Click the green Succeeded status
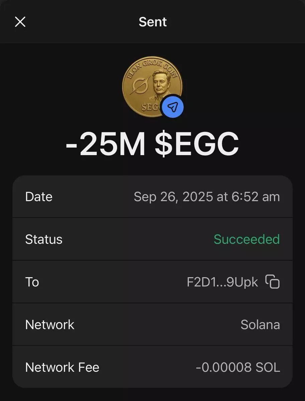Screen dimensions: 305x401 (246, 239)
